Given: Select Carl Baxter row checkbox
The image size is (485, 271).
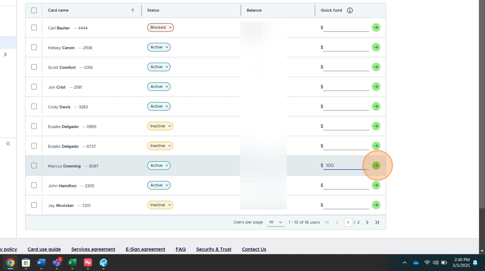Looking at the screenshot, I should pos(34,28).
